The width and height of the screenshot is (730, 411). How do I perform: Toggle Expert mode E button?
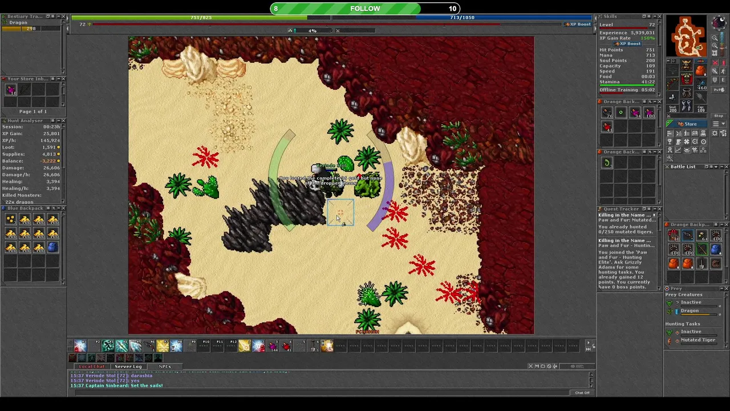pos(723,80)
